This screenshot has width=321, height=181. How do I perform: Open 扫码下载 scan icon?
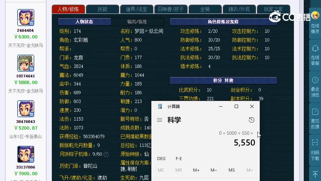[315, 142]
